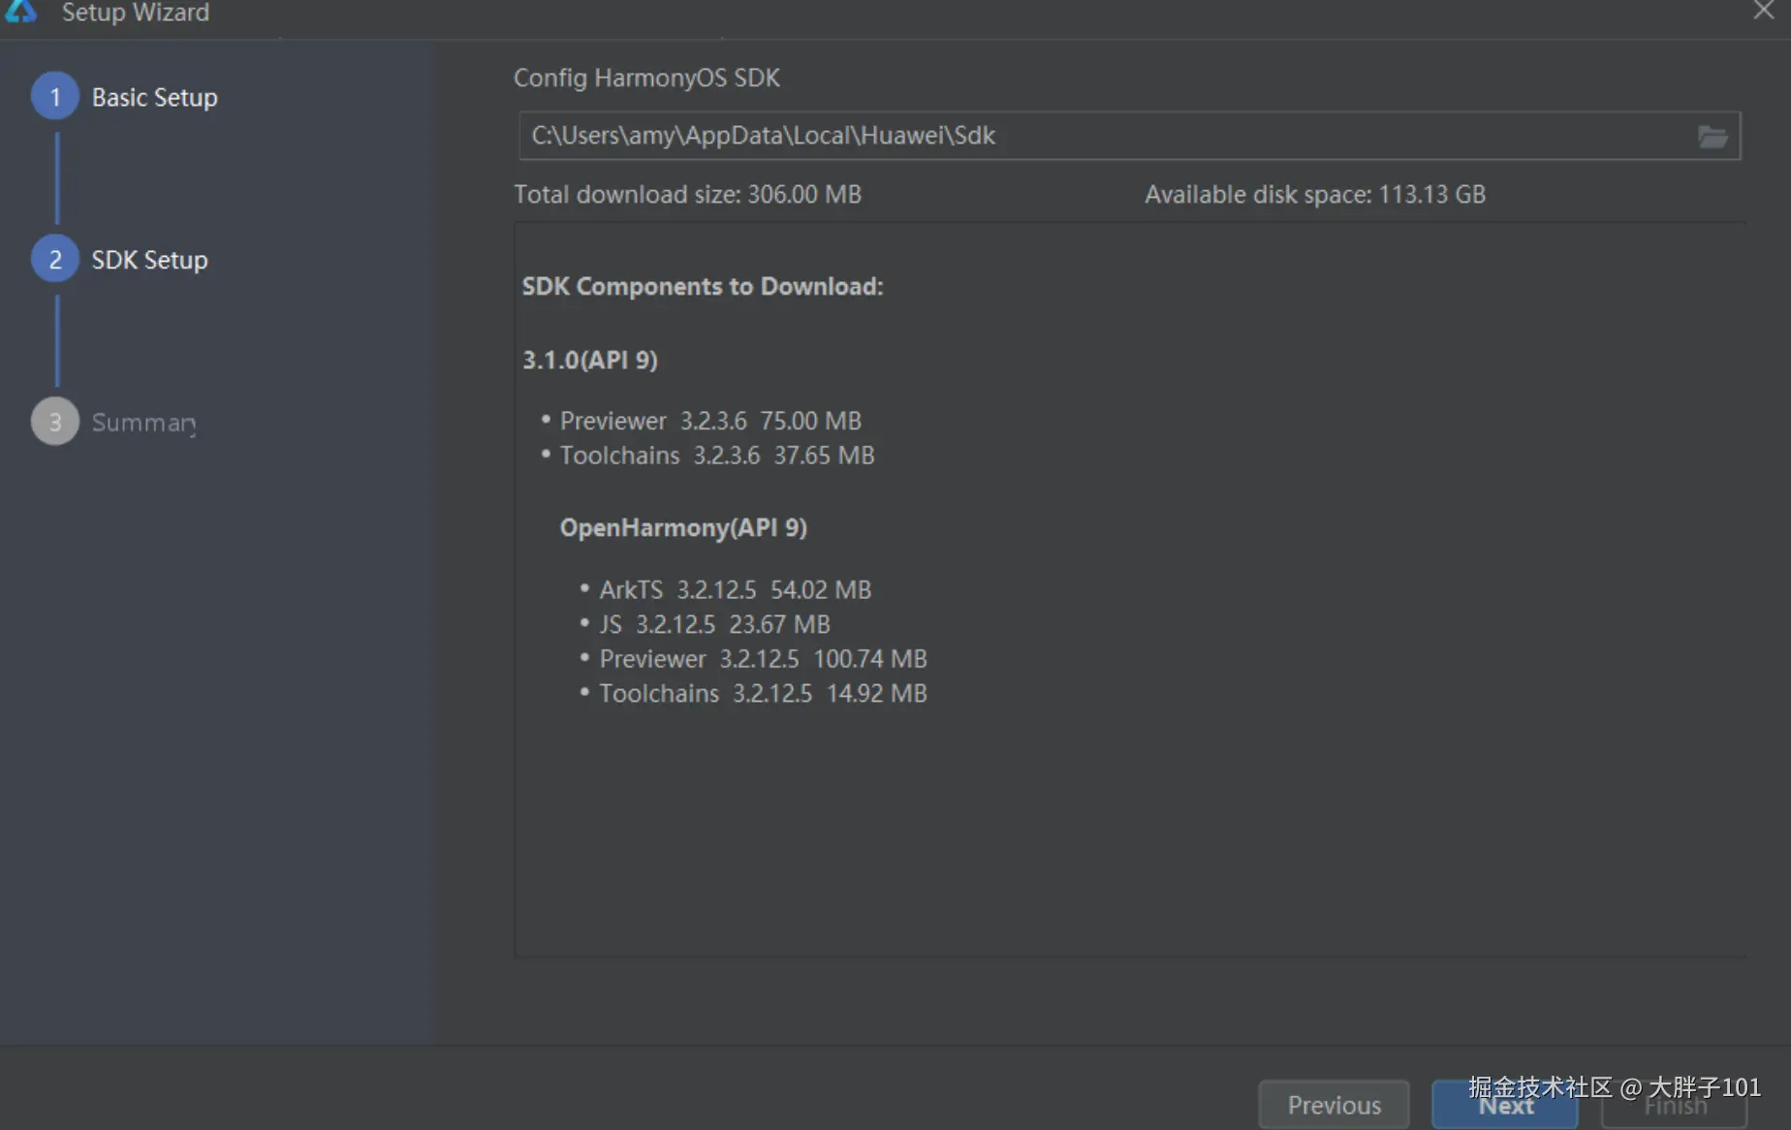Click the 'Setup Wizard' window title
Screen dimensions: 1791x1130
[136, 13]
